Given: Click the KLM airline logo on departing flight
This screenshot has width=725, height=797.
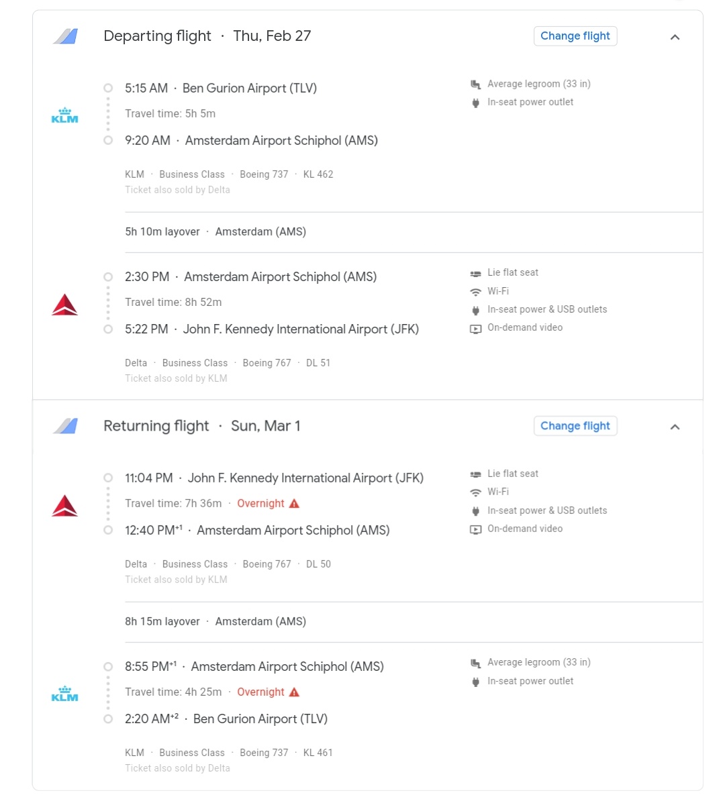Looking at the screenshot, I should coord(64,114).
